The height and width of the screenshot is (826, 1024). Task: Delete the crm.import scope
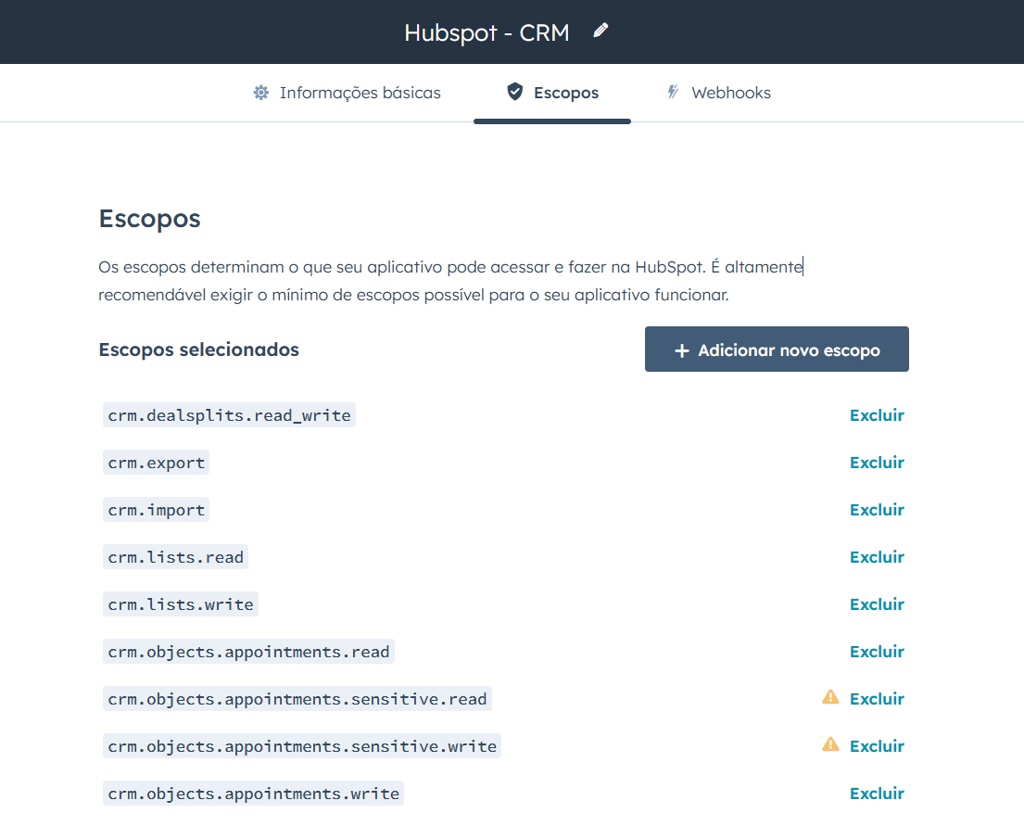(876, 510)
